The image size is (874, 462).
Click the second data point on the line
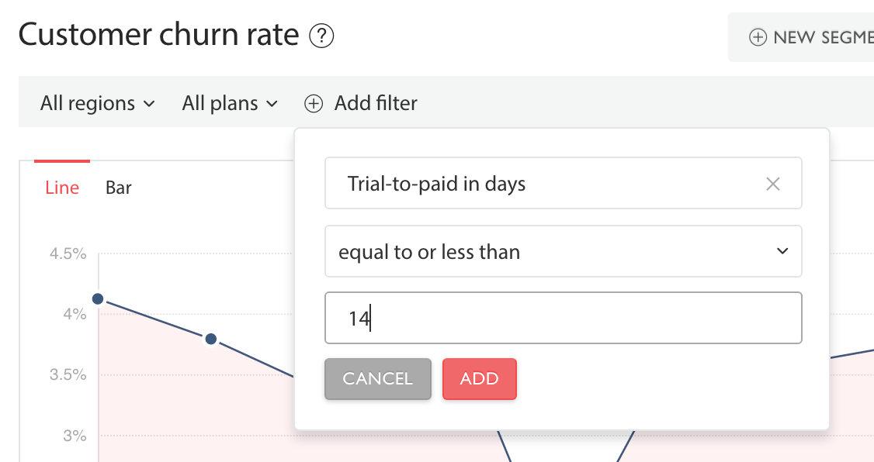[x=210, y=339]
